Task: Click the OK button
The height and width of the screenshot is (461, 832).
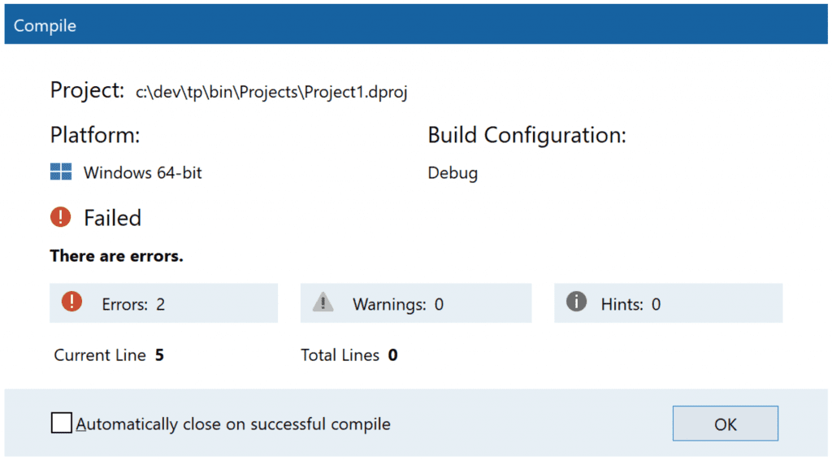Action: [726, 424]
